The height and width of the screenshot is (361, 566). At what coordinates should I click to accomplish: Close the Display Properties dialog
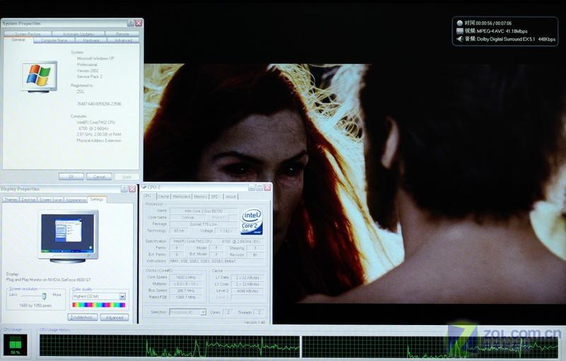pos(132,189)
